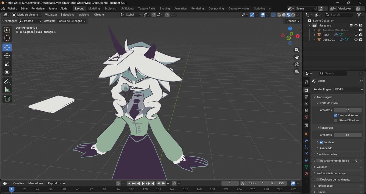Switch to solid viewport shading
The height and width of the screenshot is (194, 366).
point(284,15)
